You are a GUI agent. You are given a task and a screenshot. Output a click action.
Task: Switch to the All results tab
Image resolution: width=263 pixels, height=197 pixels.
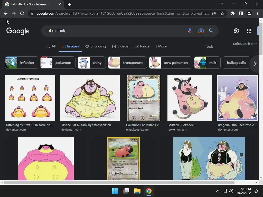tap(51, 46)
